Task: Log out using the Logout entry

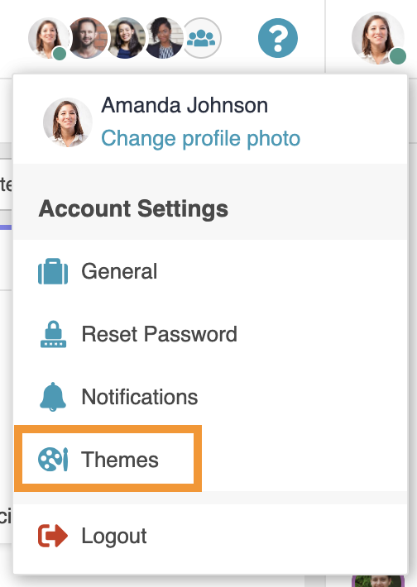Action: [210, 536]
